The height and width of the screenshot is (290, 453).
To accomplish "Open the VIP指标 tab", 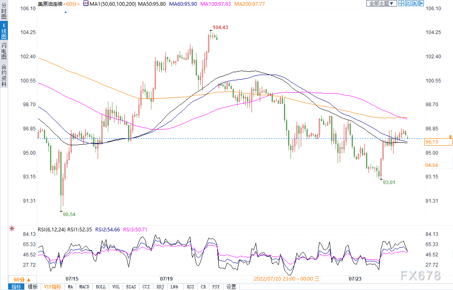I will 53,287.
